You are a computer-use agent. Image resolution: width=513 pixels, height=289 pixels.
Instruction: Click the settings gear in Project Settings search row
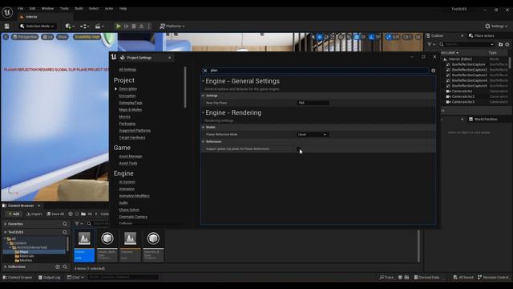click(433, 71)
